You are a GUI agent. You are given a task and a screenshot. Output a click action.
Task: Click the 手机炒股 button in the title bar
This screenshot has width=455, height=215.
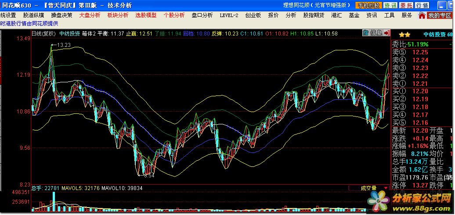pyautogui.click(x=368, y=5)
